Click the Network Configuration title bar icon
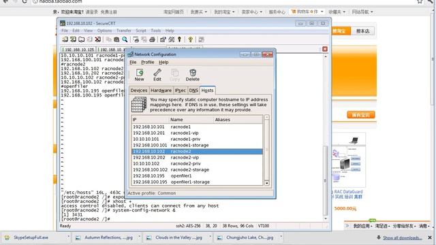This screenshot has width=436, height=245. coord(130,54)
